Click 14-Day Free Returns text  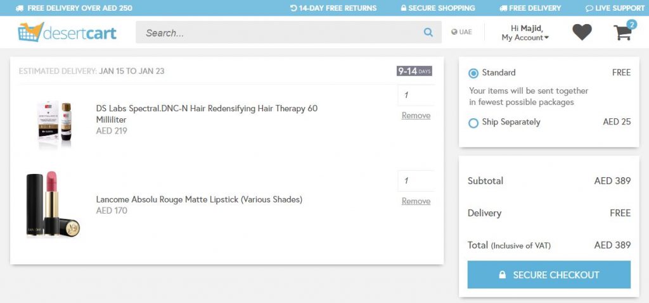pyautogui.click(x=338, y=8)
